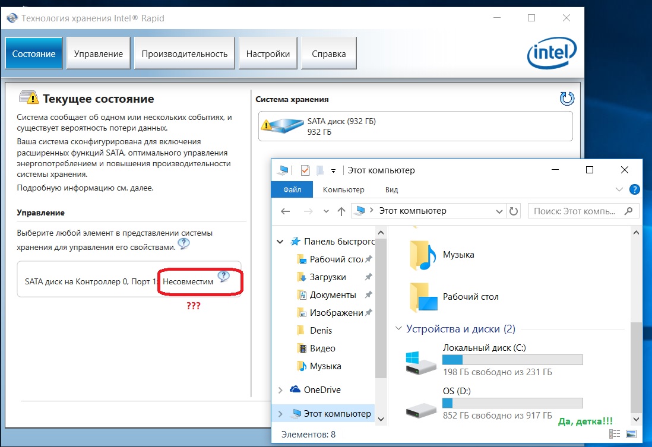Viewport: 652px width, 447px height.
Task: Go forward in Explorer navigation
Action: pos(308,211)
